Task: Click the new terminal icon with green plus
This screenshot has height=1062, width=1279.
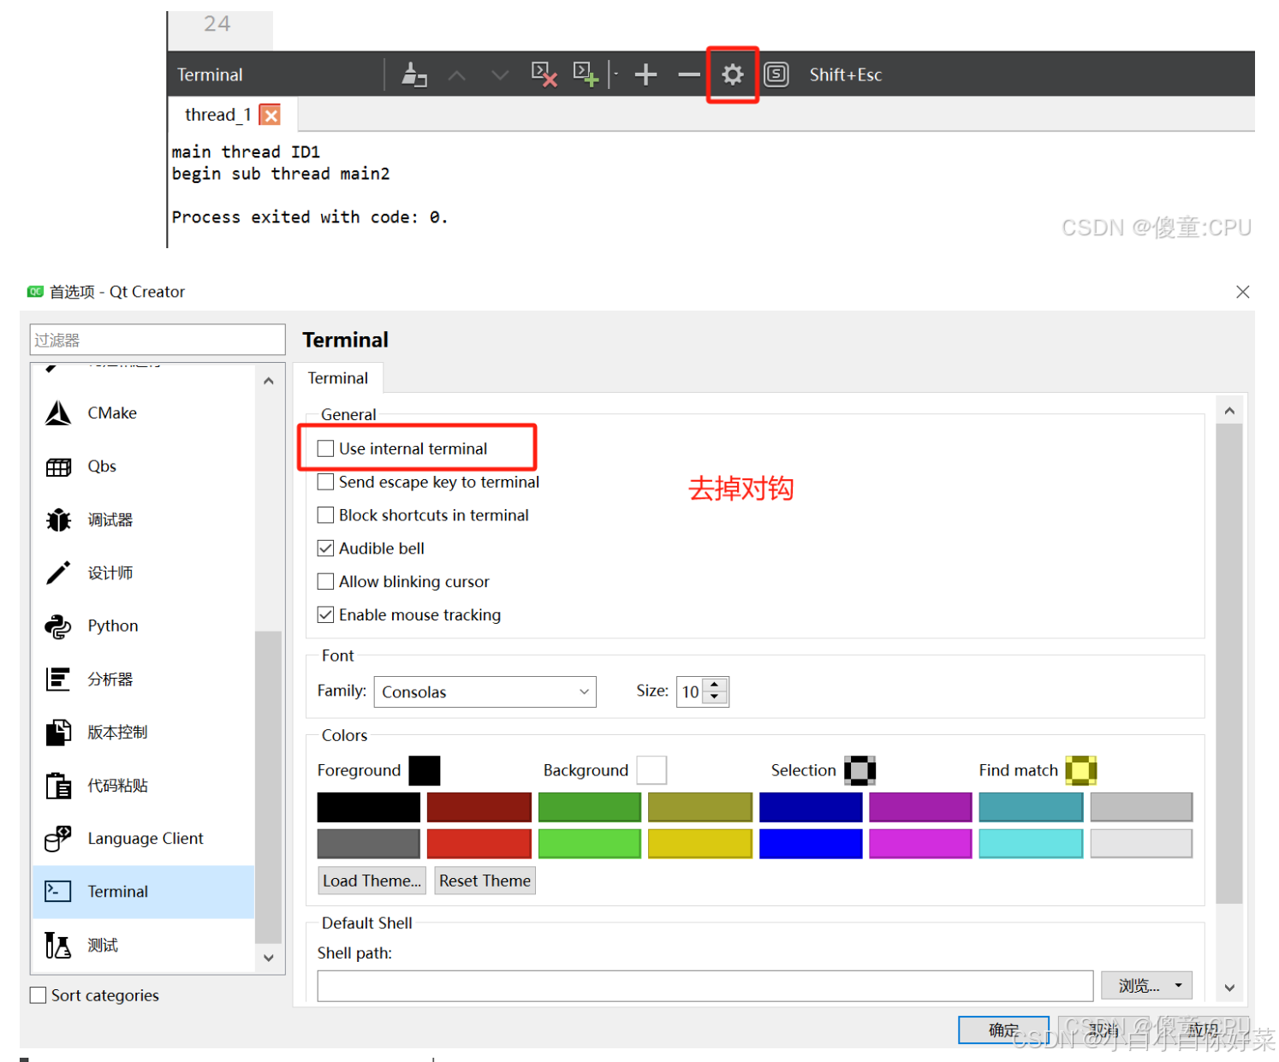Action: pyautogui.click(x=586, y=74)
